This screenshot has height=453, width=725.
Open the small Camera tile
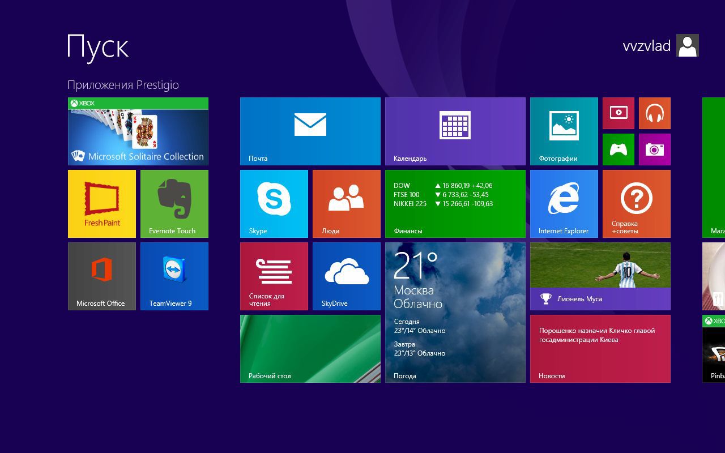[x=655, y=149]
